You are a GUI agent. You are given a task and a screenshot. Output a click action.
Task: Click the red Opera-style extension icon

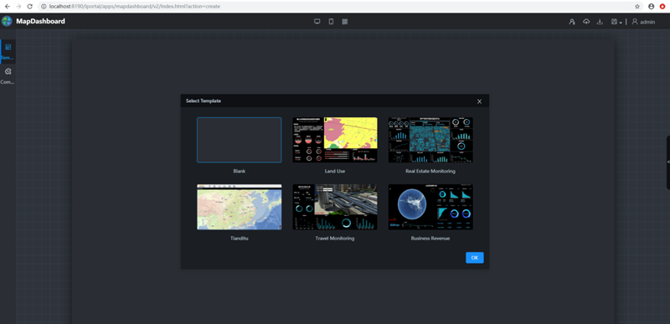pos(662,7)
